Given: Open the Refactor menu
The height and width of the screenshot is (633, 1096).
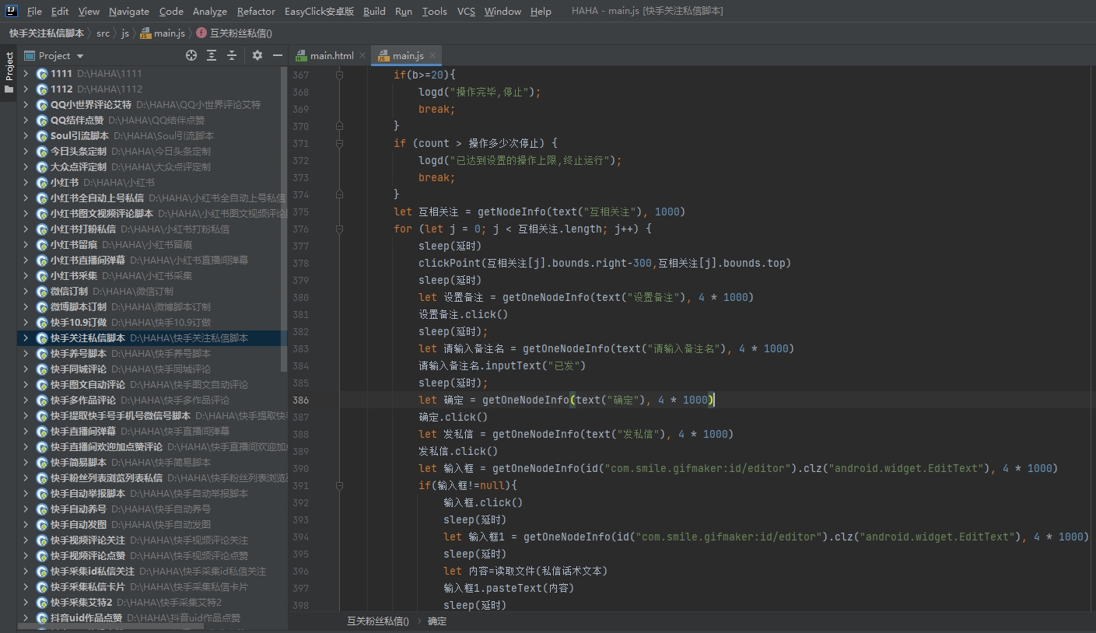Looking at the screenshot, I should [x=256, y=11].
